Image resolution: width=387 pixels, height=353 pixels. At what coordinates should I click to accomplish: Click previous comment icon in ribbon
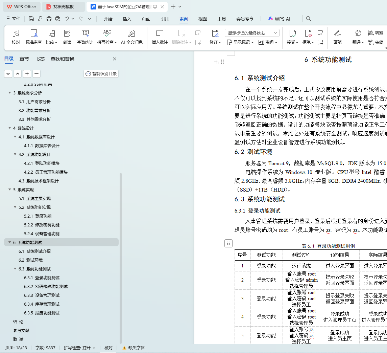click(198, 33)
